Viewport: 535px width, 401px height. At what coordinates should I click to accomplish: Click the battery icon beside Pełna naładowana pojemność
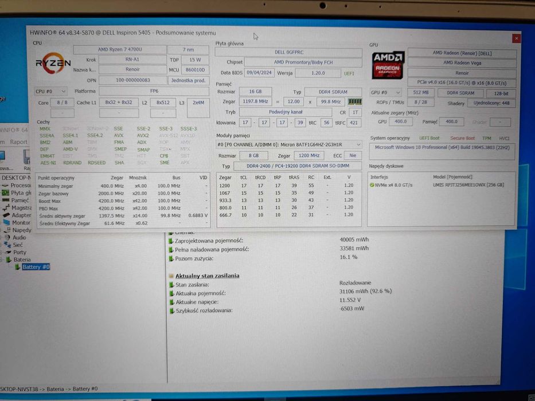pos(171,250)
